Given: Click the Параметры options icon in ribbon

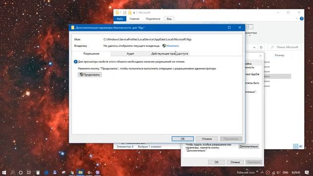Looking at the screenshot, I should 250,27.
